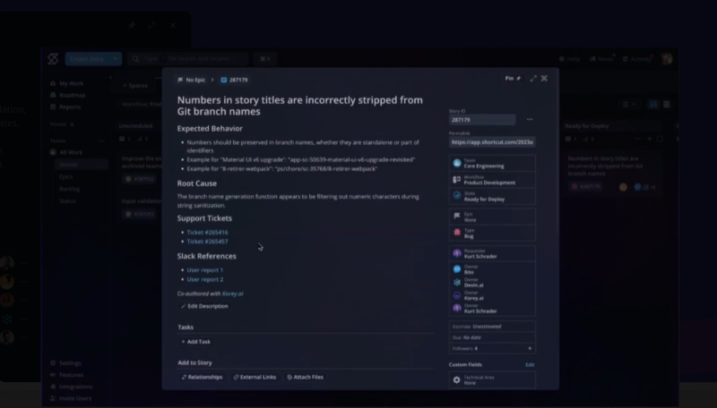Open the three-dots menu beside Story ID
Viewport: 717px width, 408px height.
coord(529,119)
